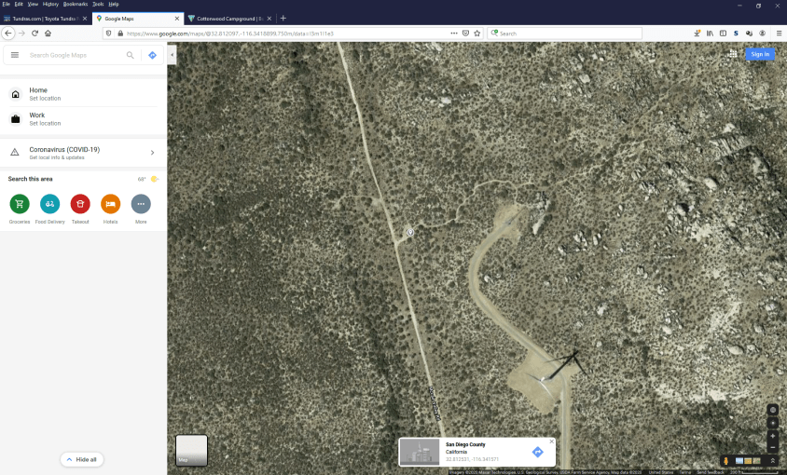Search nearby Groceries
This screenshot has height=475, width=787.
(x=20, y=204)
